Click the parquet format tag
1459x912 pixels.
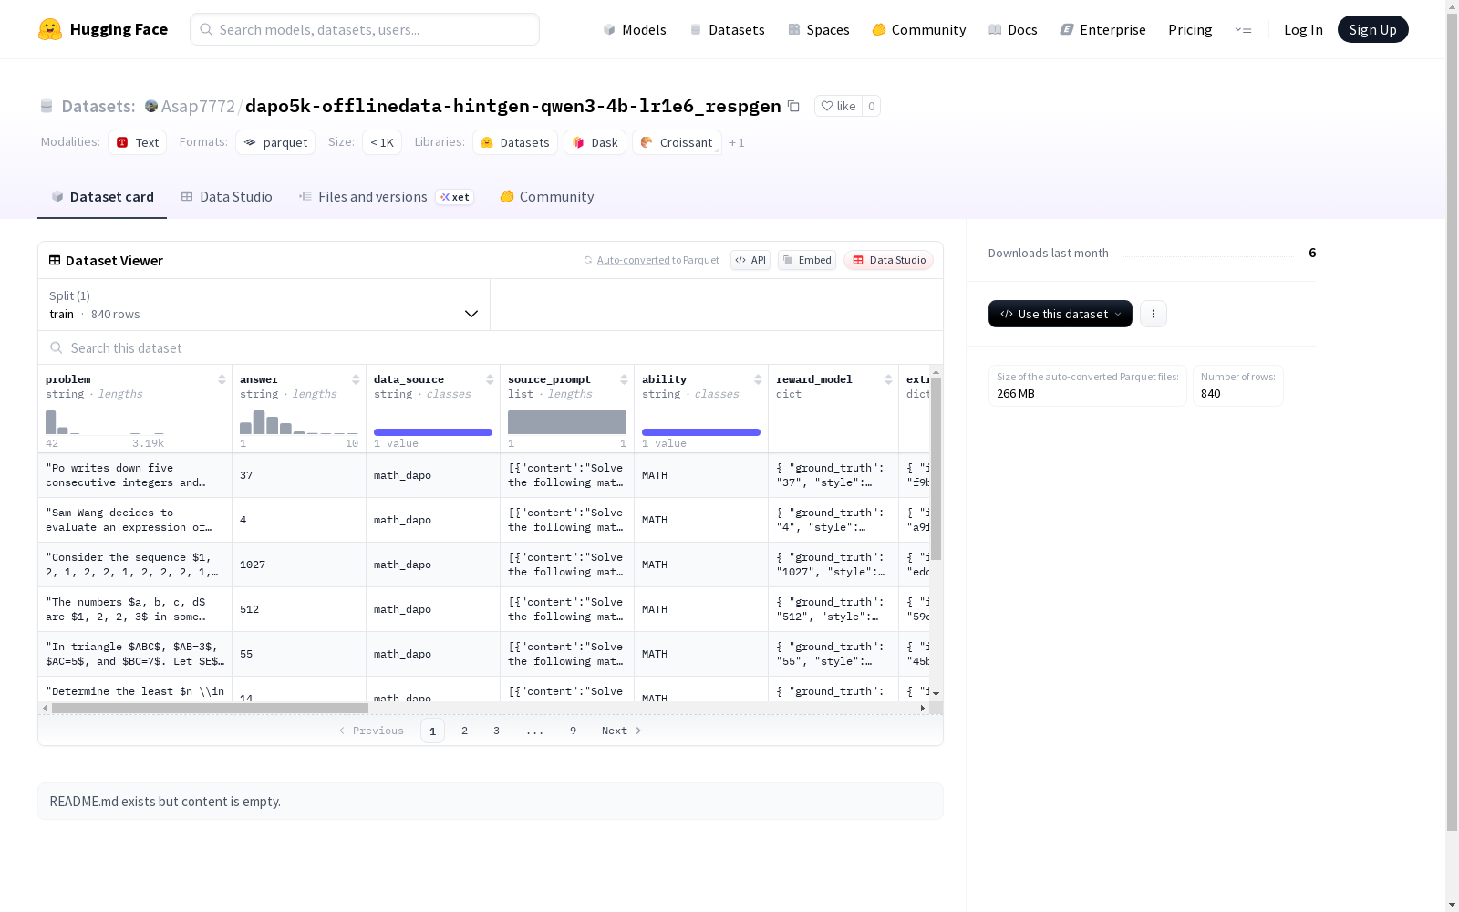click(275, 142)
